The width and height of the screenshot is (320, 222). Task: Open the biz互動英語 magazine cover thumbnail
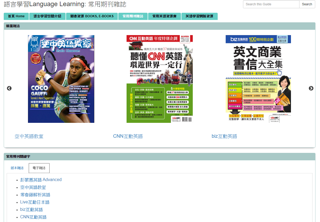[258, 79]
